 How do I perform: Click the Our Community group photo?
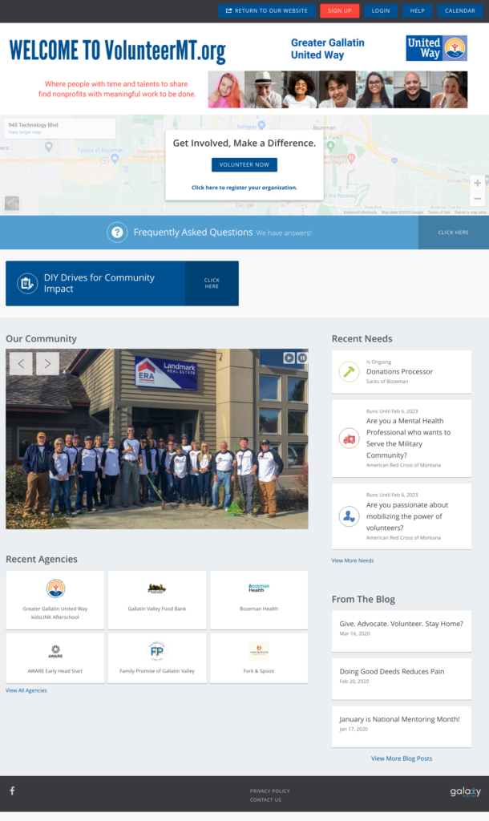click(156, 439)
